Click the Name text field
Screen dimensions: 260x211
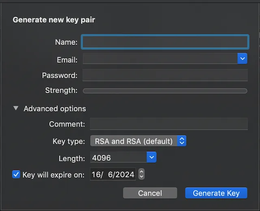[x=165, y=42]
